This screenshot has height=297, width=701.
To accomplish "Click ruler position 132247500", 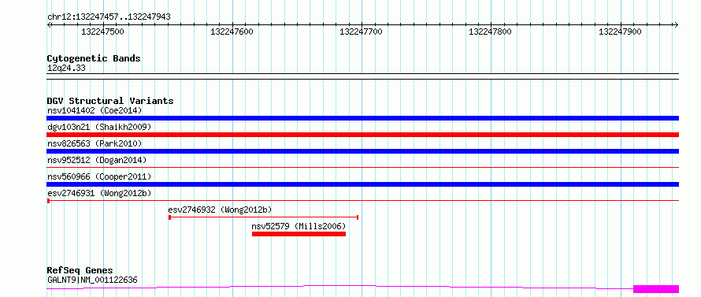I will 103,32.
